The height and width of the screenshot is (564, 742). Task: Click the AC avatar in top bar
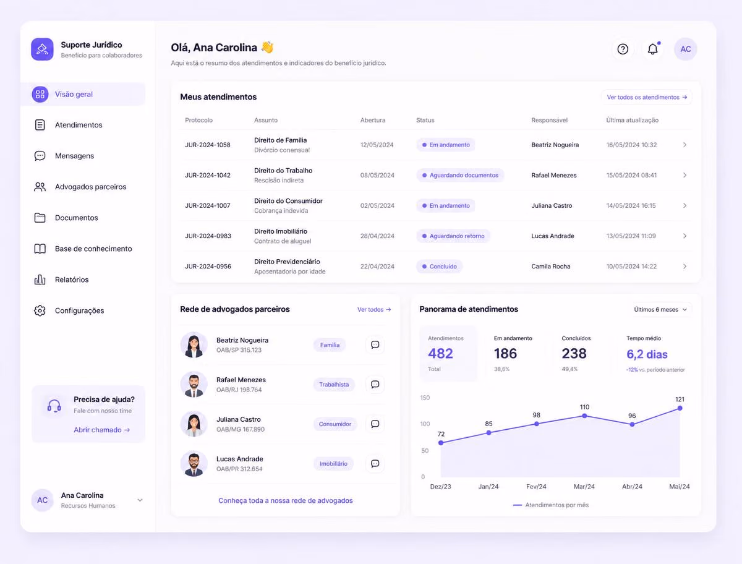(x=686, y=49)
